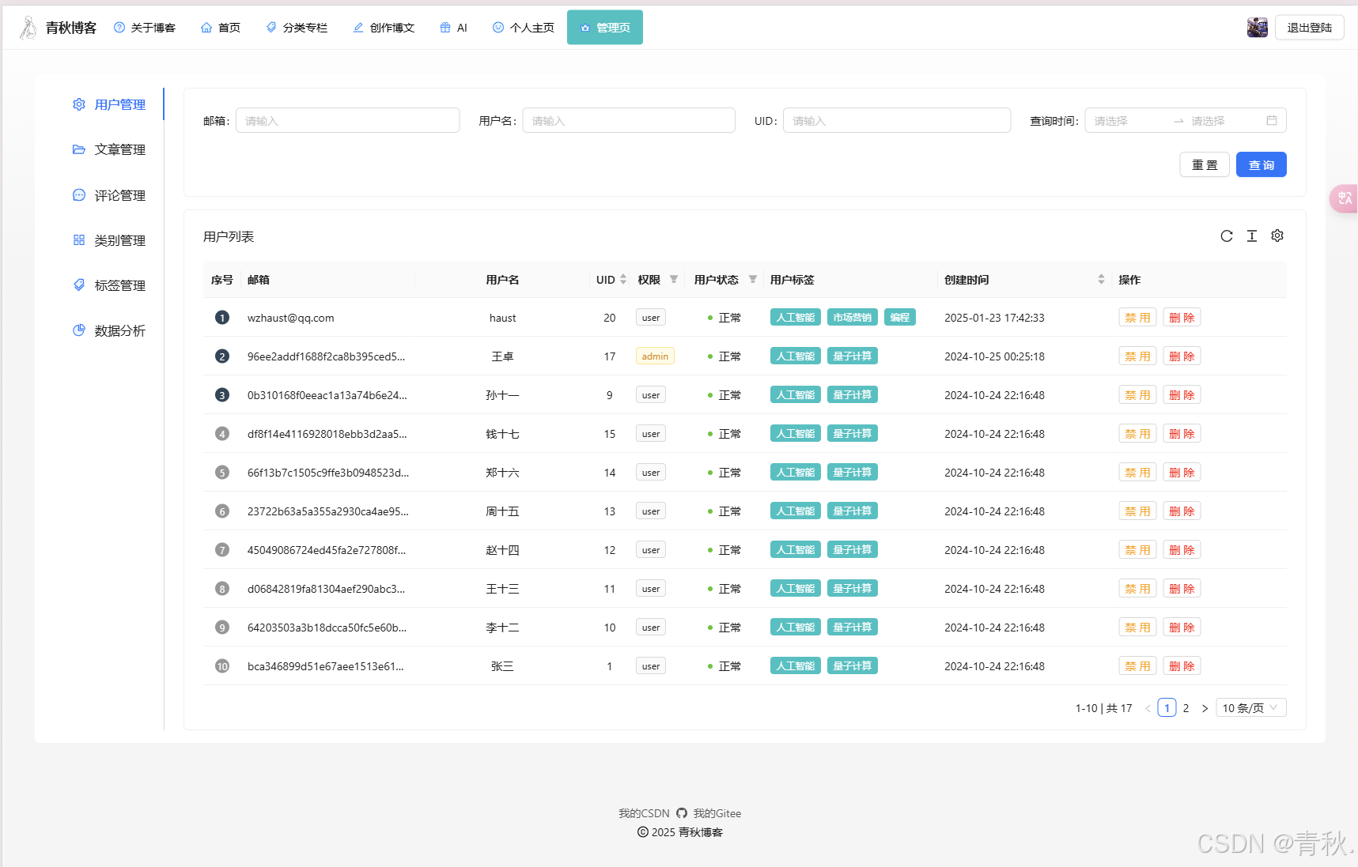This screenshot has width=1358, height=867.
Task: Sort the table by 创建时间 column
Action: click(1101, 280)
